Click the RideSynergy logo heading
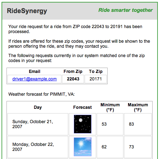This screenshot has height=159, width=160. (27, 11)
